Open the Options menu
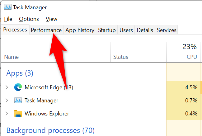The height and width of the screenshot is (136, 202). (x=29, y=19)
